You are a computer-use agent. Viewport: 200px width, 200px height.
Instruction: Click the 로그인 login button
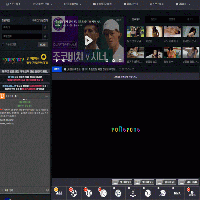click(43, 45)
